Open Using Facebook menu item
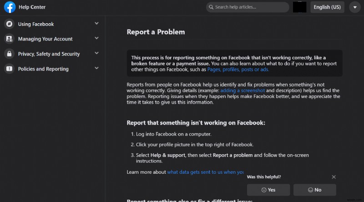The height and width of the screenshot is (202, 364). click(x=36, y=24)
